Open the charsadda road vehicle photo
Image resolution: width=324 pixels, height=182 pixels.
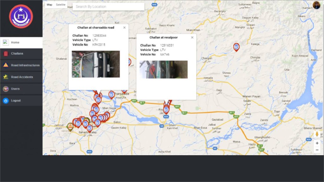[x=96, y=64]
